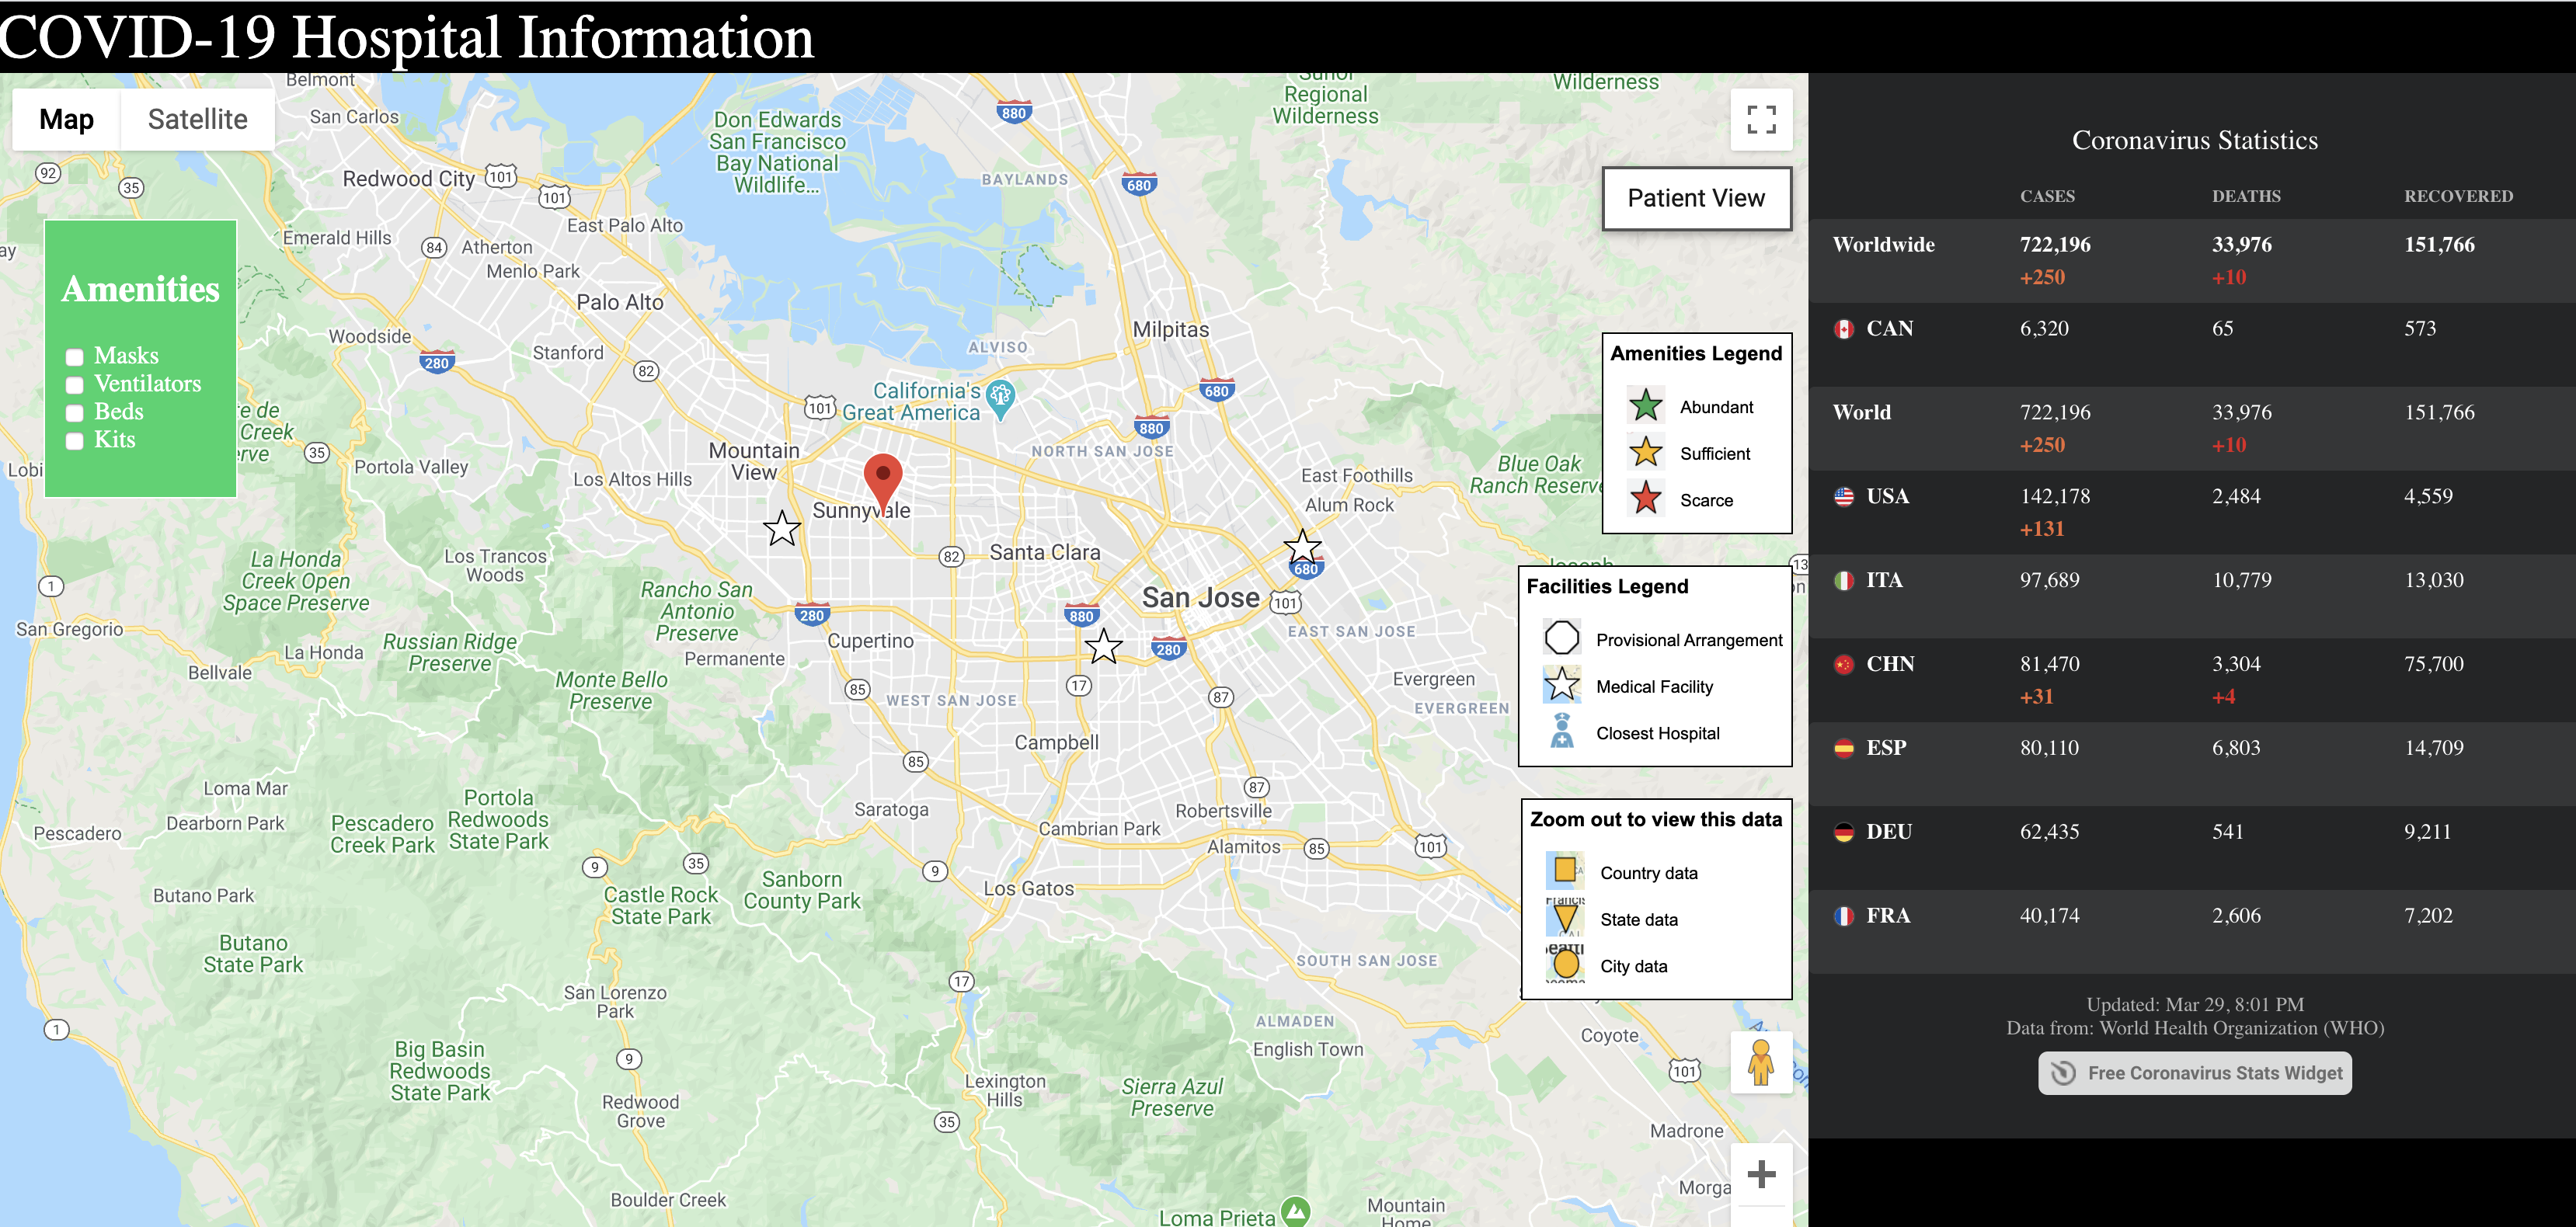Select the Map view tab
The width and height of the screenshot is (2576, 1227).
(x=66, y=119)
